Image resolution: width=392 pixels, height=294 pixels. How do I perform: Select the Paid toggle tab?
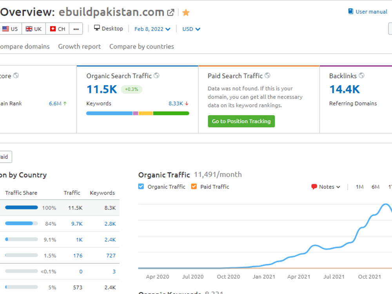[x=5, y=157]
